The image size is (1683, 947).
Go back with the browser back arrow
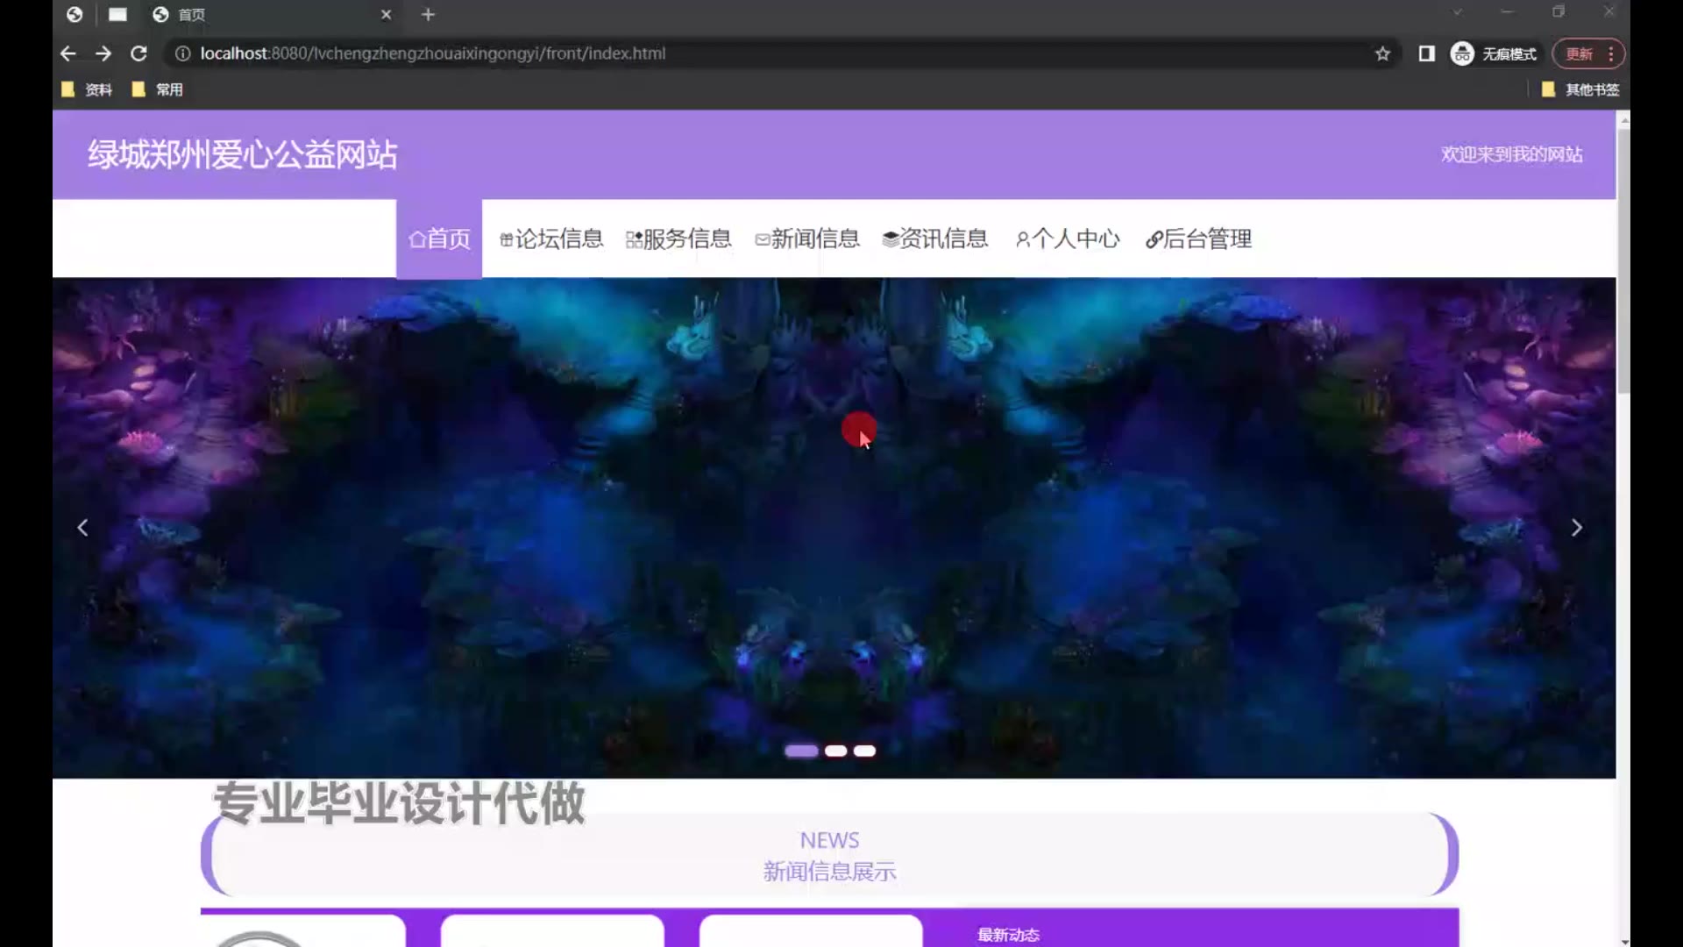[67, 53]
